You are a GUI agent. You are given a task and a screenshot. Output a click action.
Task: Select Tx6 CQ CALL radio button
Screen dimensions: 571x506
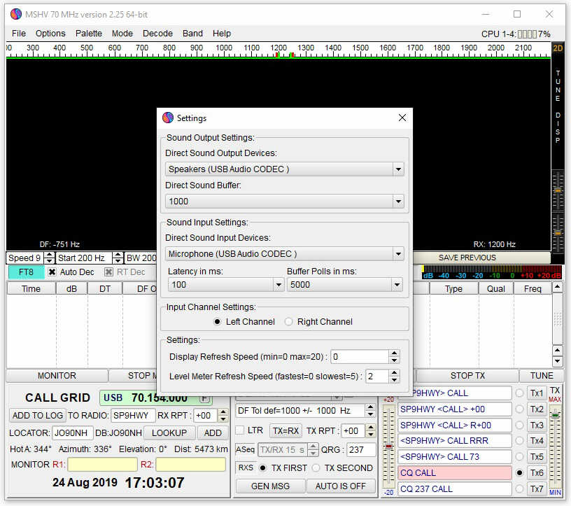[520, 473]
